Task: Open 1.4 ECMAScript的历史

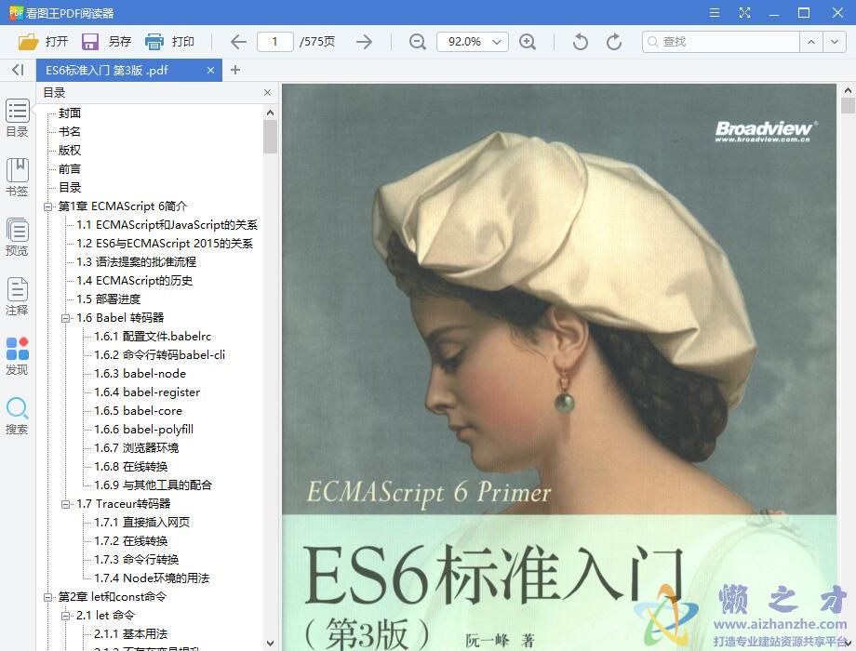Action: coord(135,281)
